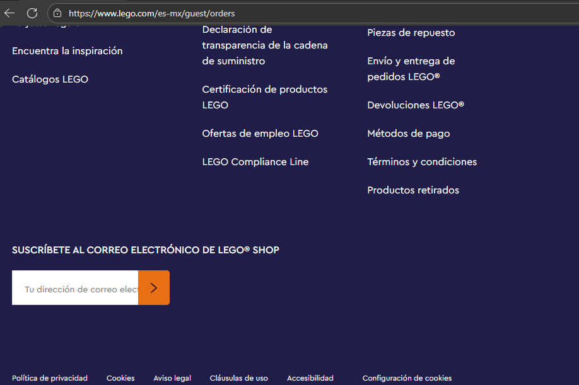Open Declaración de transparencia de la cadena link
Screen dimensions: 579x385
[x=265, y=45]
